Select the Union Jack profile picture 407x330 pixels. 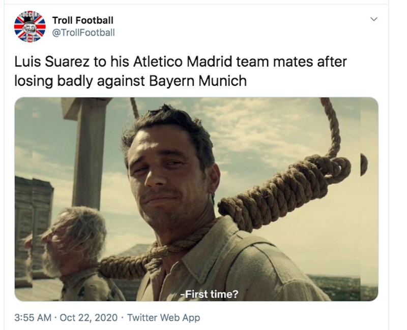(x=30, y=26)
